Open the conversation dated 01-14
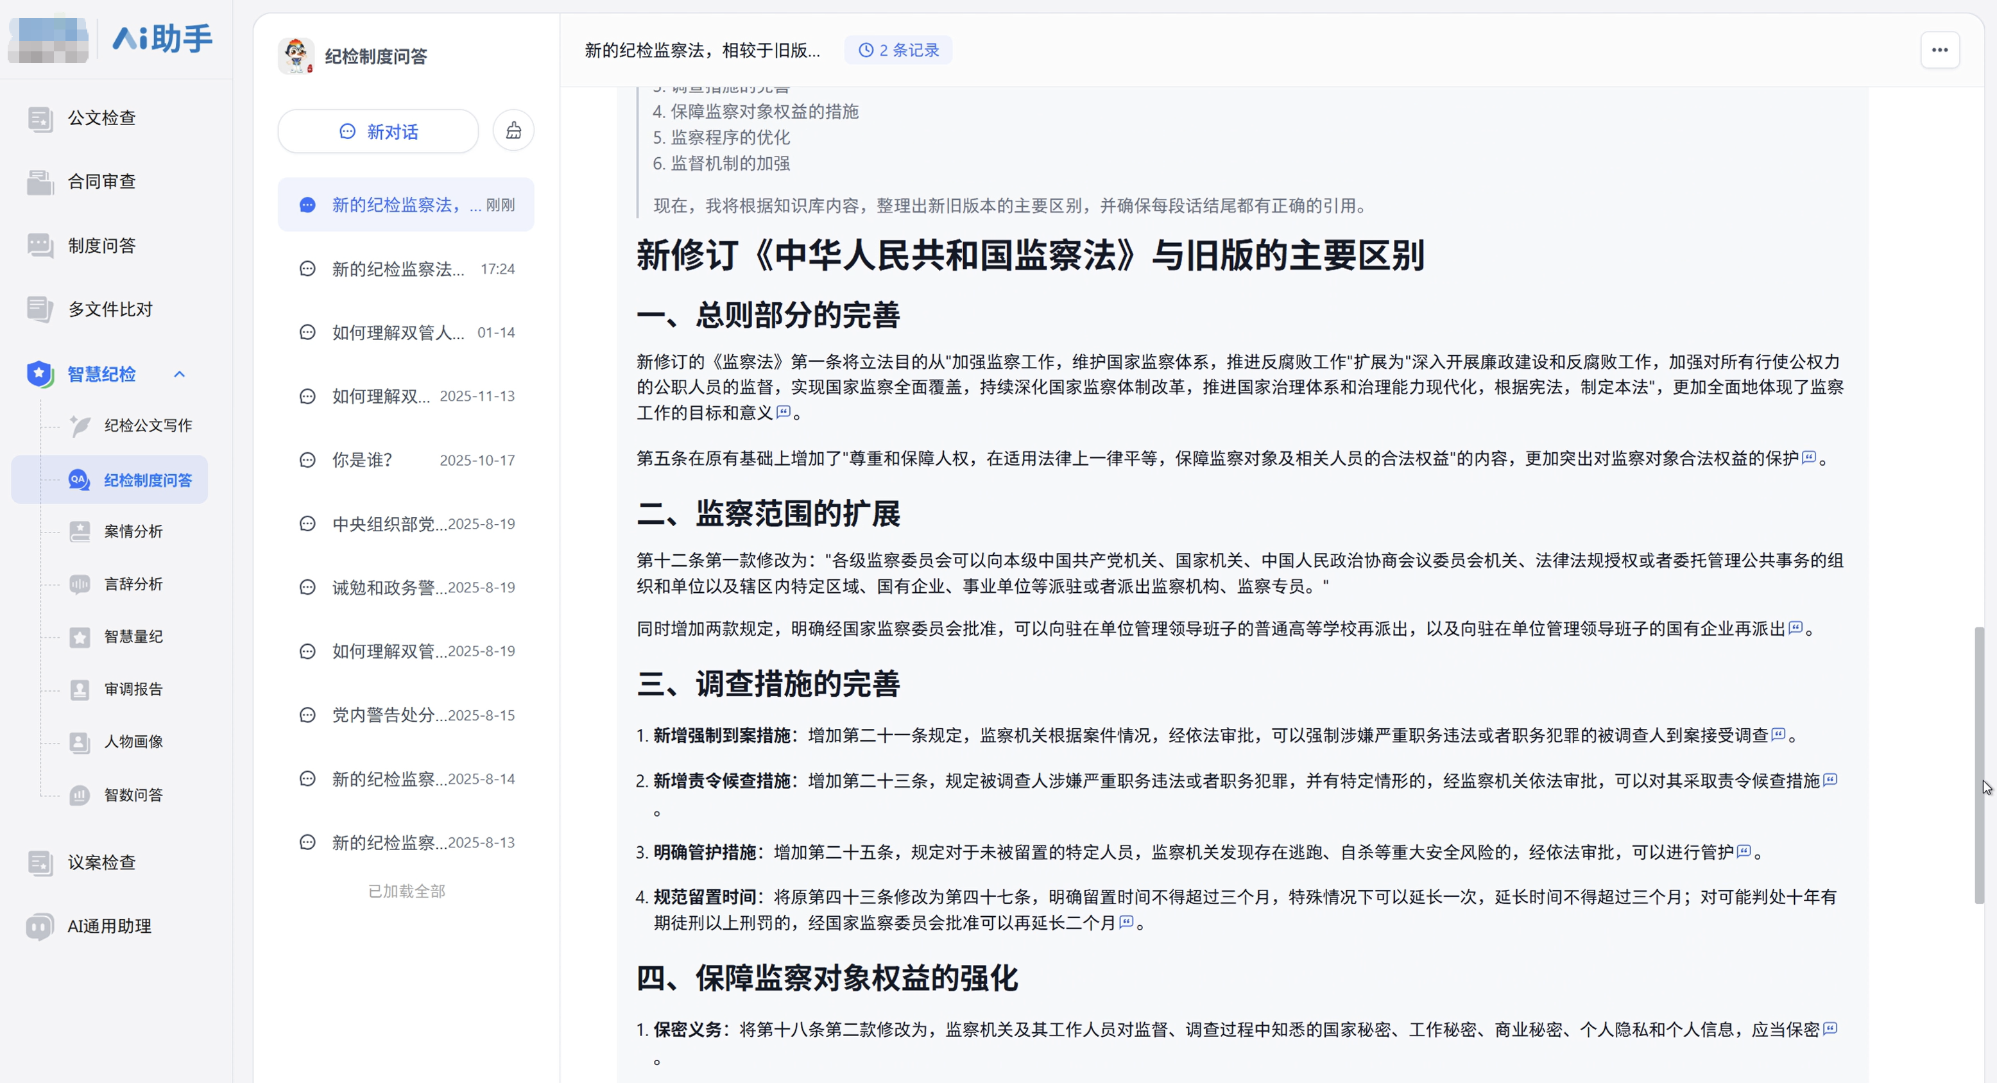The image size is (1997, 1083). tap(406, 332)
